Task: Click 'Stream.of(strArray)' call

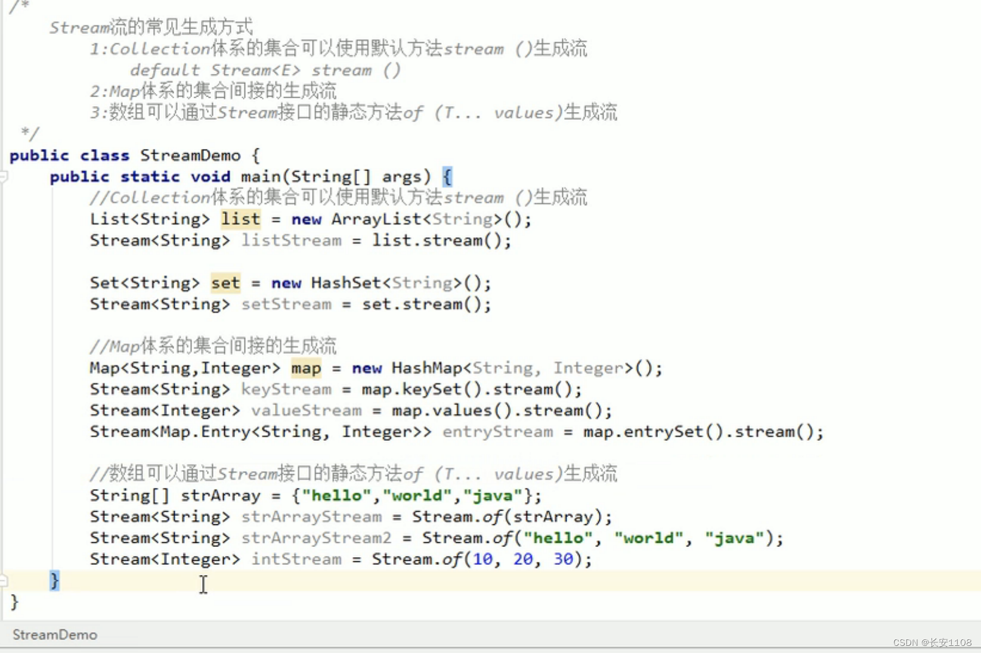Action: click(507, 517)
